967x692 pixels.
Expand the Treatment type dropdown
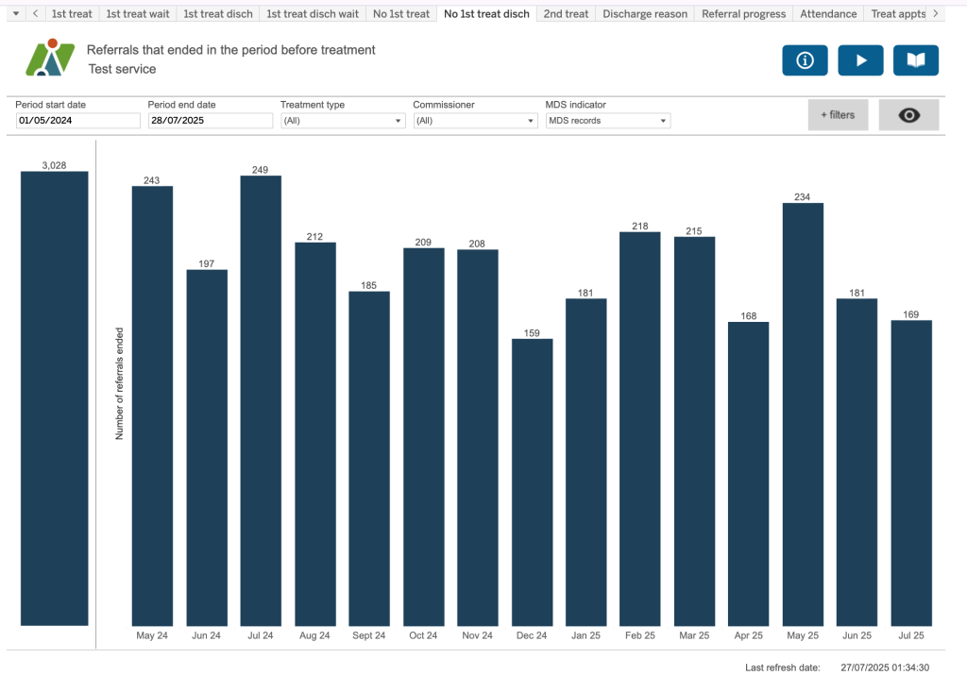342,121
